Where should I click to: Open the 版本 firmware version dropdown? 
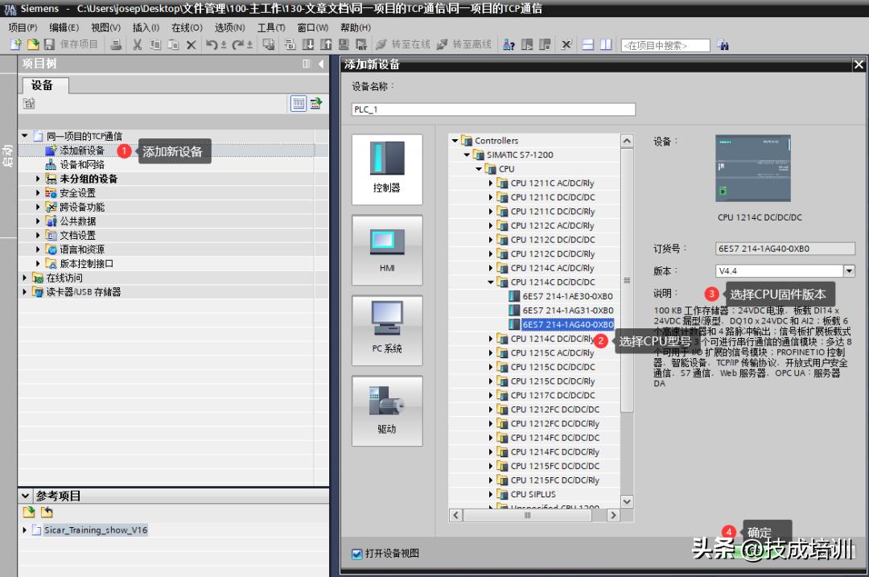point(848,271)
